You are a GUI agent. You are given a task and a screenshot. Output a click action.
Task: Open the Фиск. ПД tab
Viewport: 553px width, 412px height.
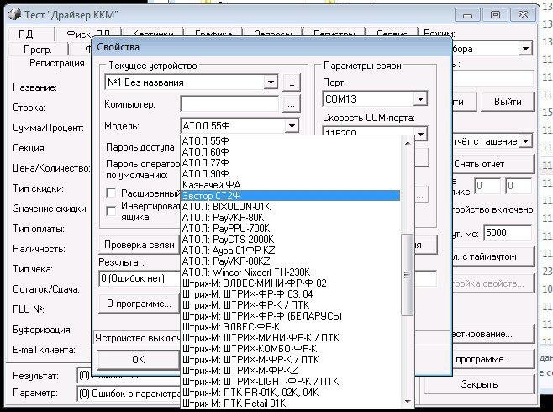pos(87,34)
